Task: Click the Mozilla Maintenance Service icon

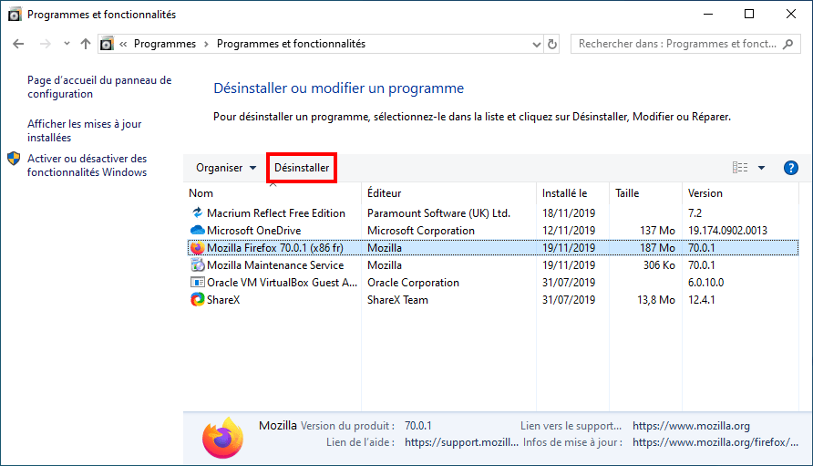Action: tap(197, 265)
